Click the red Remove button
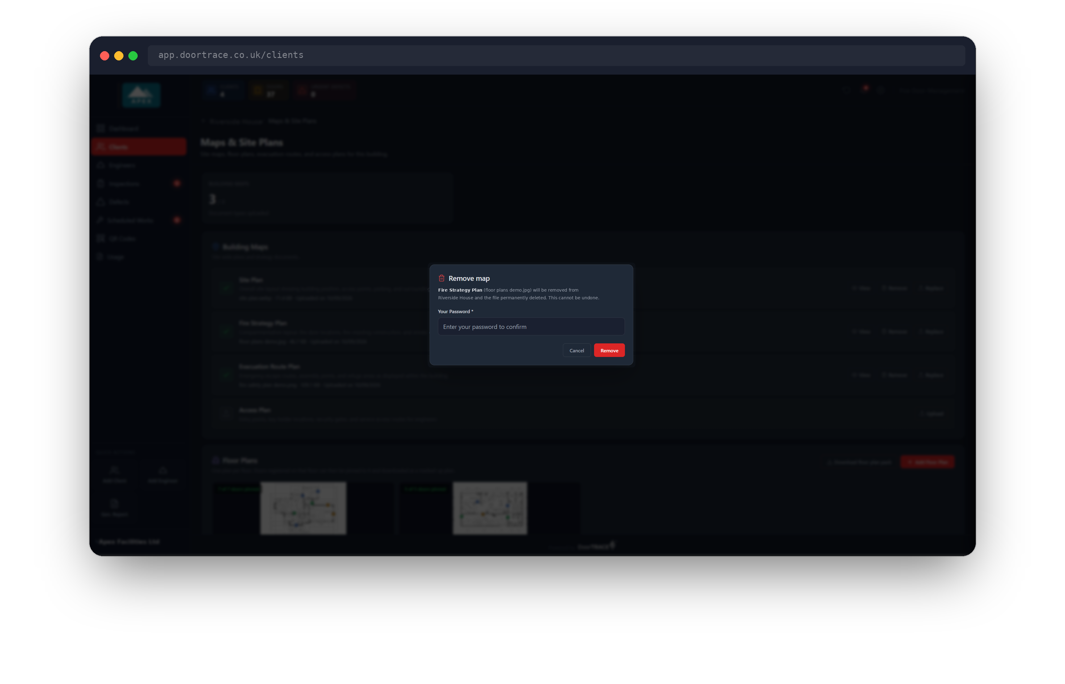The image size is (1065, 684). click(609, 350)
